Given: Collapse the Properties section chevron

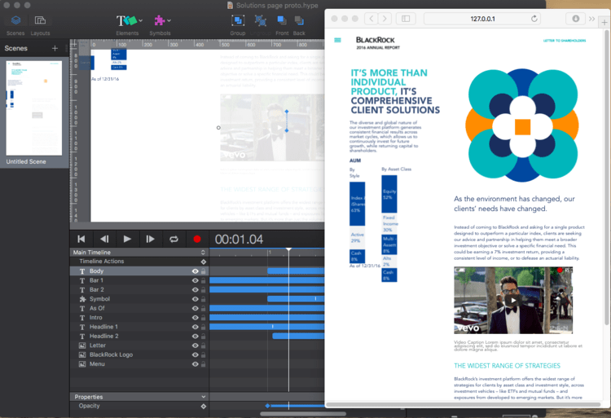Looking at the screenshot, I should (204, 397).
